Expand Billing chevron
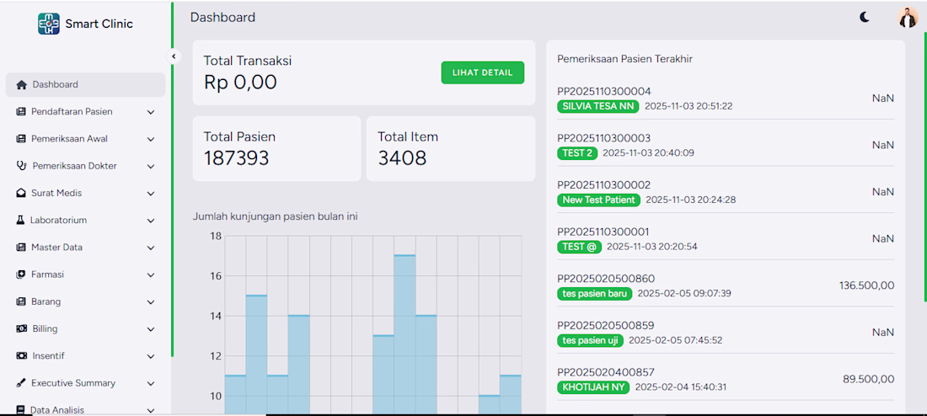The width and height of the screenshot is (927, 416). tap(151, 329)
